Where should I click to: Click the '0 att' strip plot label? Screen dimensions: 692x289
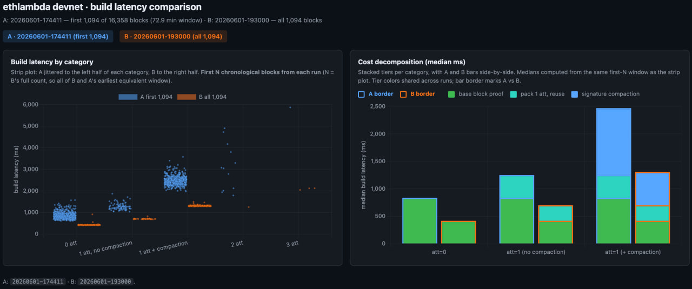click(x=70, y=244)
